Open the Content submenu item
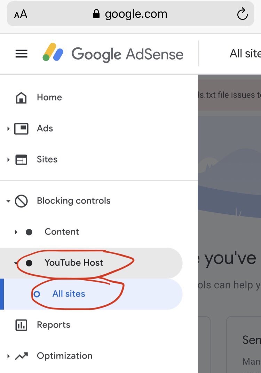Viewport: 261px width, 373px height. click(x=62, y=232)
